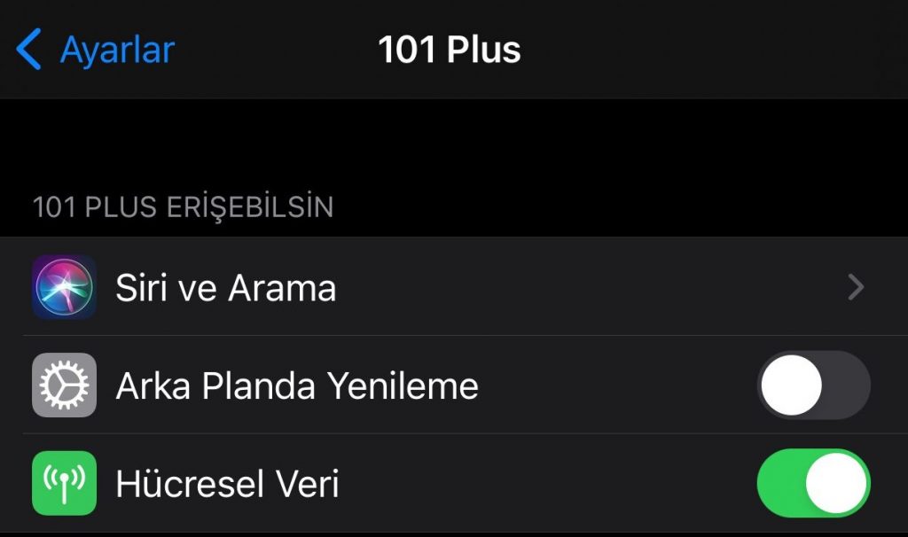
Task: Tap white knob of Hücresel Veri switch
Action: tap(835, 483)
